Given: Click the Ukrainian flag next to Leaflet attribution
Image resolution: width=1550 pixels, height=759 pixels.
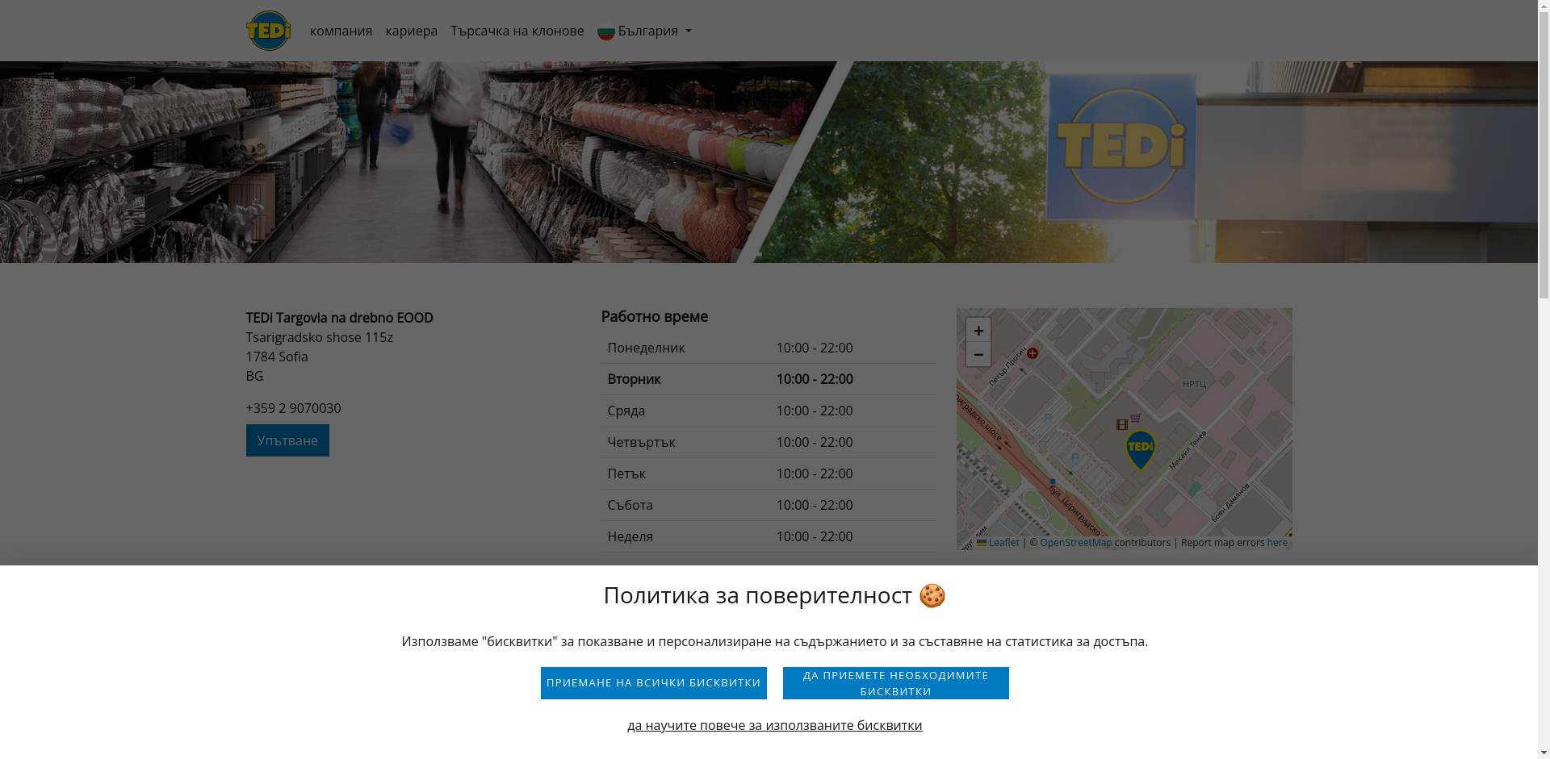Looking at the screenshot, I should (982, 542).
